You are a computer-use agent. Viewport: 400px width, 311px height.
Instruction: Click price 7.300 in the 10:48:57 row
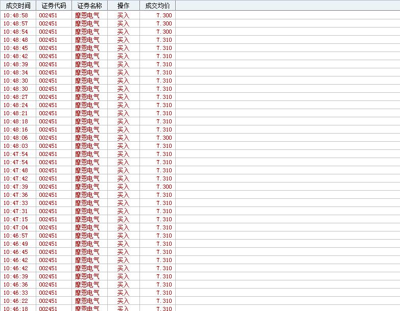pyautogui.click(x=164, y=23)
